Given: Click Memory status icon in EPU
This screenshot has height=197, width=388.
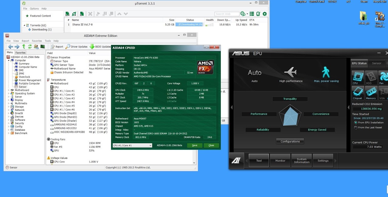Looking at the screenshot, I should [x=371, y=93].
